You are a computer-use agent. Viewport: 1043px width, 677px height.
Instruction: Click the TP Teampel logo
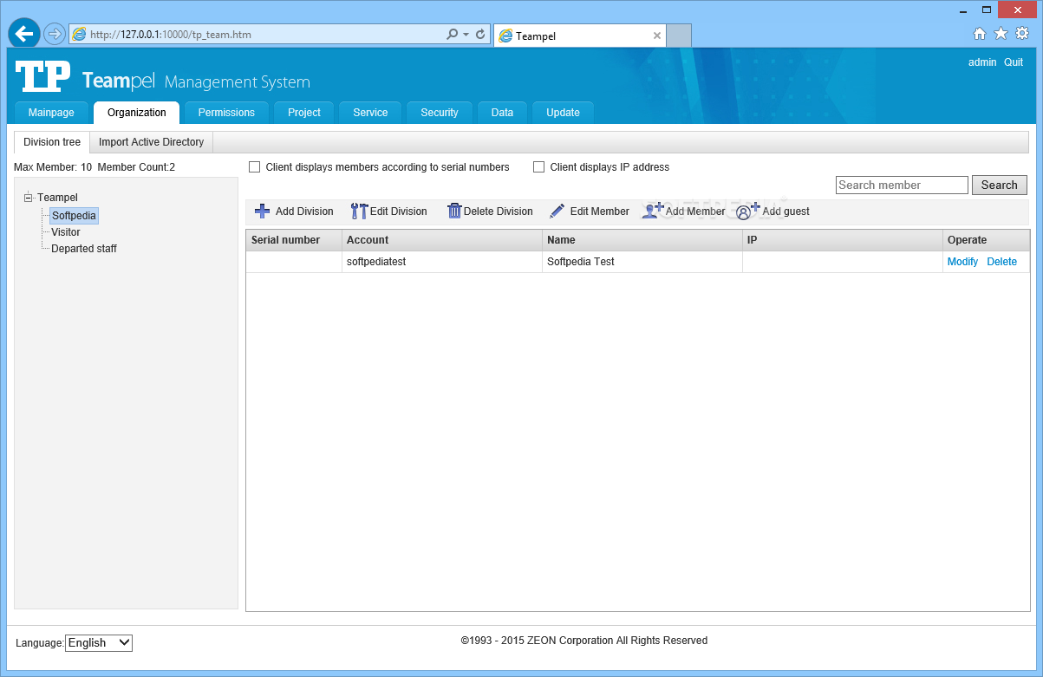[42, 77]
